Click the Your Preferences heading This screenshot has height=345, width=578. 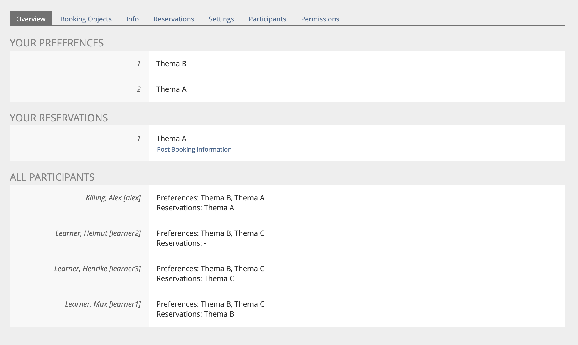click(x=57, y=43)
